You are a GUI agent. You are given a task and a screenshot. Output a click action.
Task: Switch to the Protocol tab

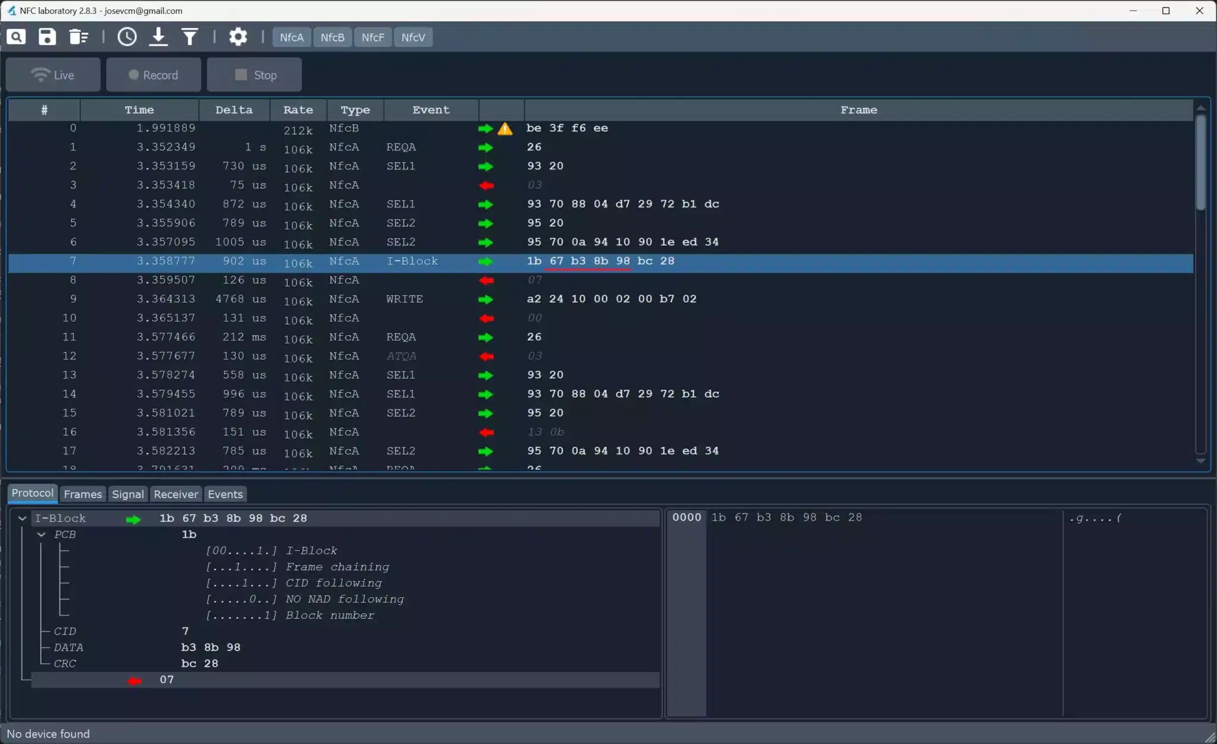(x=33, y=493)
